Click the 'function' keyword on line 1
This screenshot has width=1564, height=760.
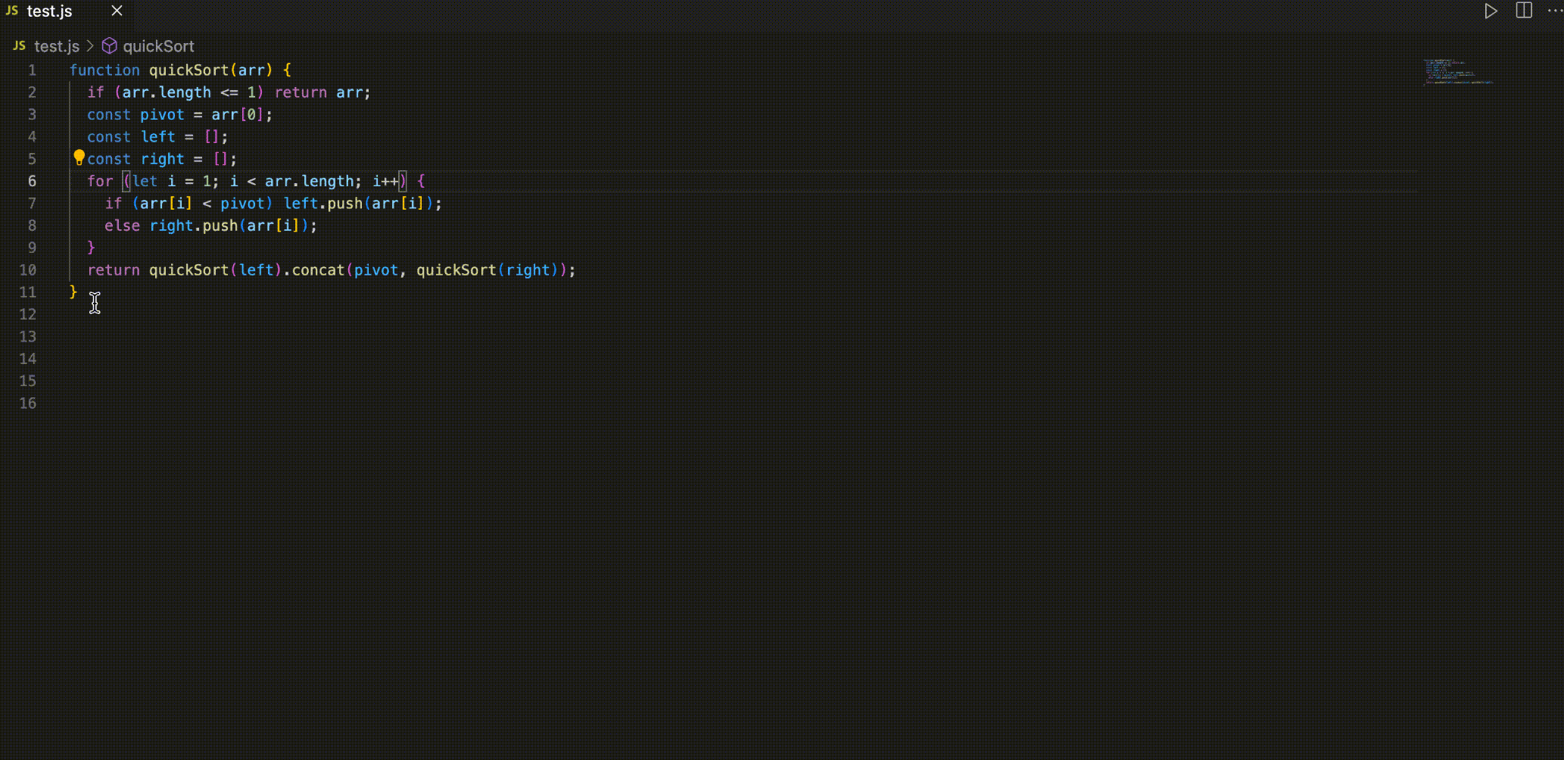pos(104,70)
